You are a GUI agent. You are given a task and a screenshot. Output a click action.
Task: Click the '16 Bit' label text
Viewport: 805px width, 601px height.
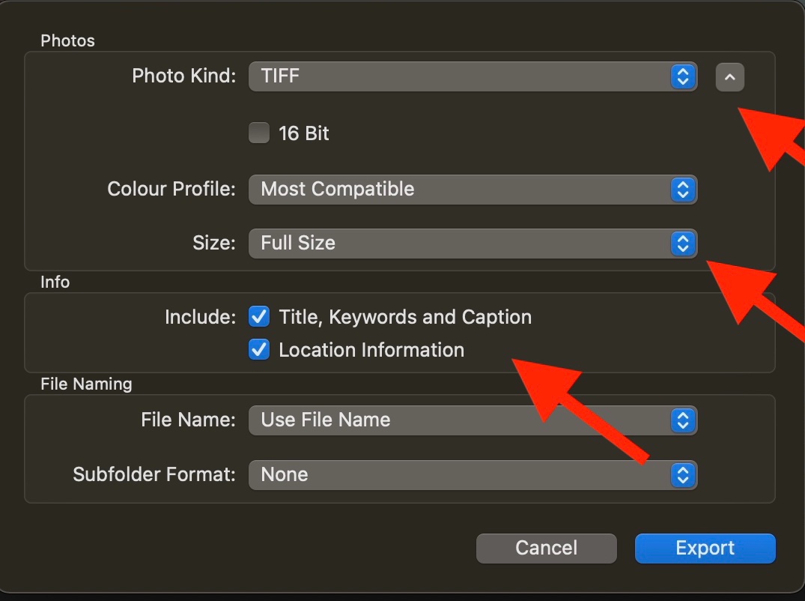click(x=304, y=133)
